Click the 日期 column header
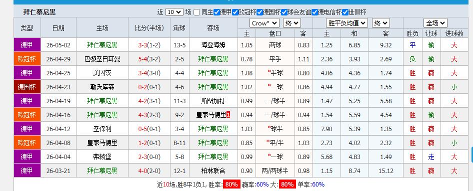Image resolution: width=473 pixels, height=191 pixels. click(x=58, y=28)
